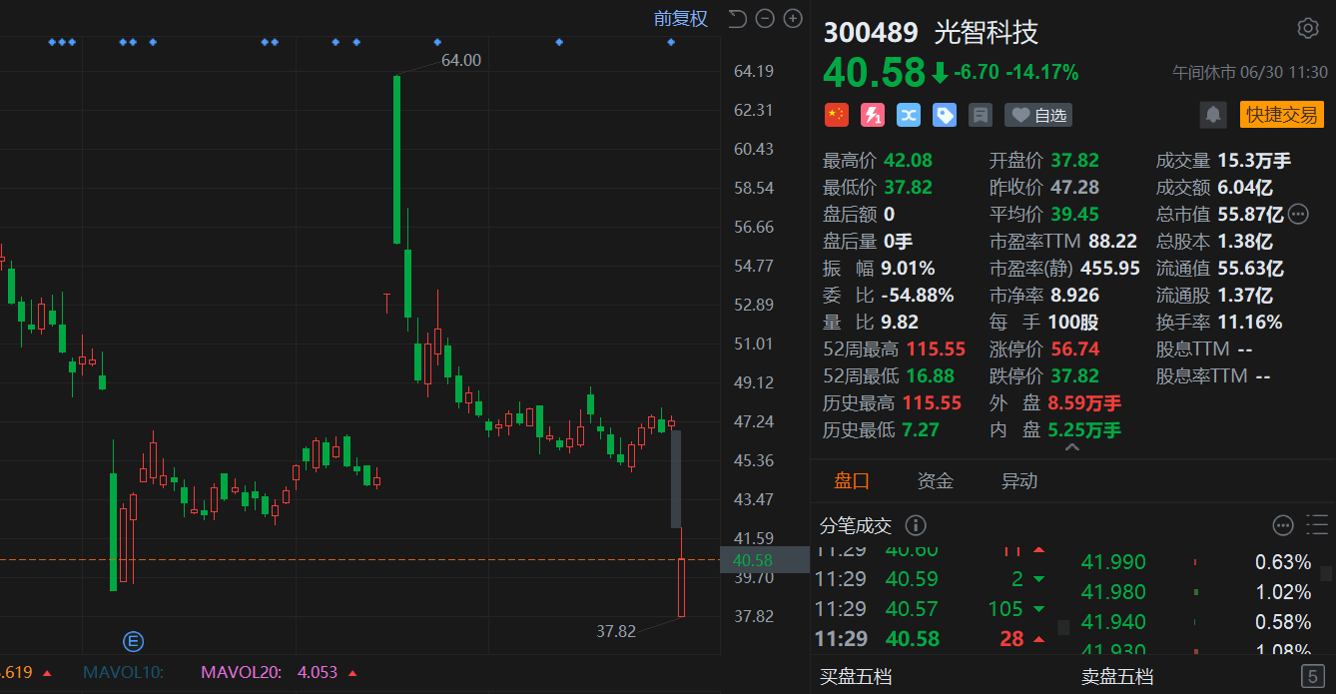Collapse the quote details with chevron arrow
This screenshot has height=694, width=1336.
pyautogui.click(x=1072, y=448)
